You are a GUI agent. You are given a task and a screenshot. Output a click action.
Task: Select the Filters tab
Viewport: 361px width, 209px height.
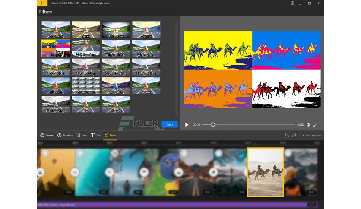coord(110,135)
